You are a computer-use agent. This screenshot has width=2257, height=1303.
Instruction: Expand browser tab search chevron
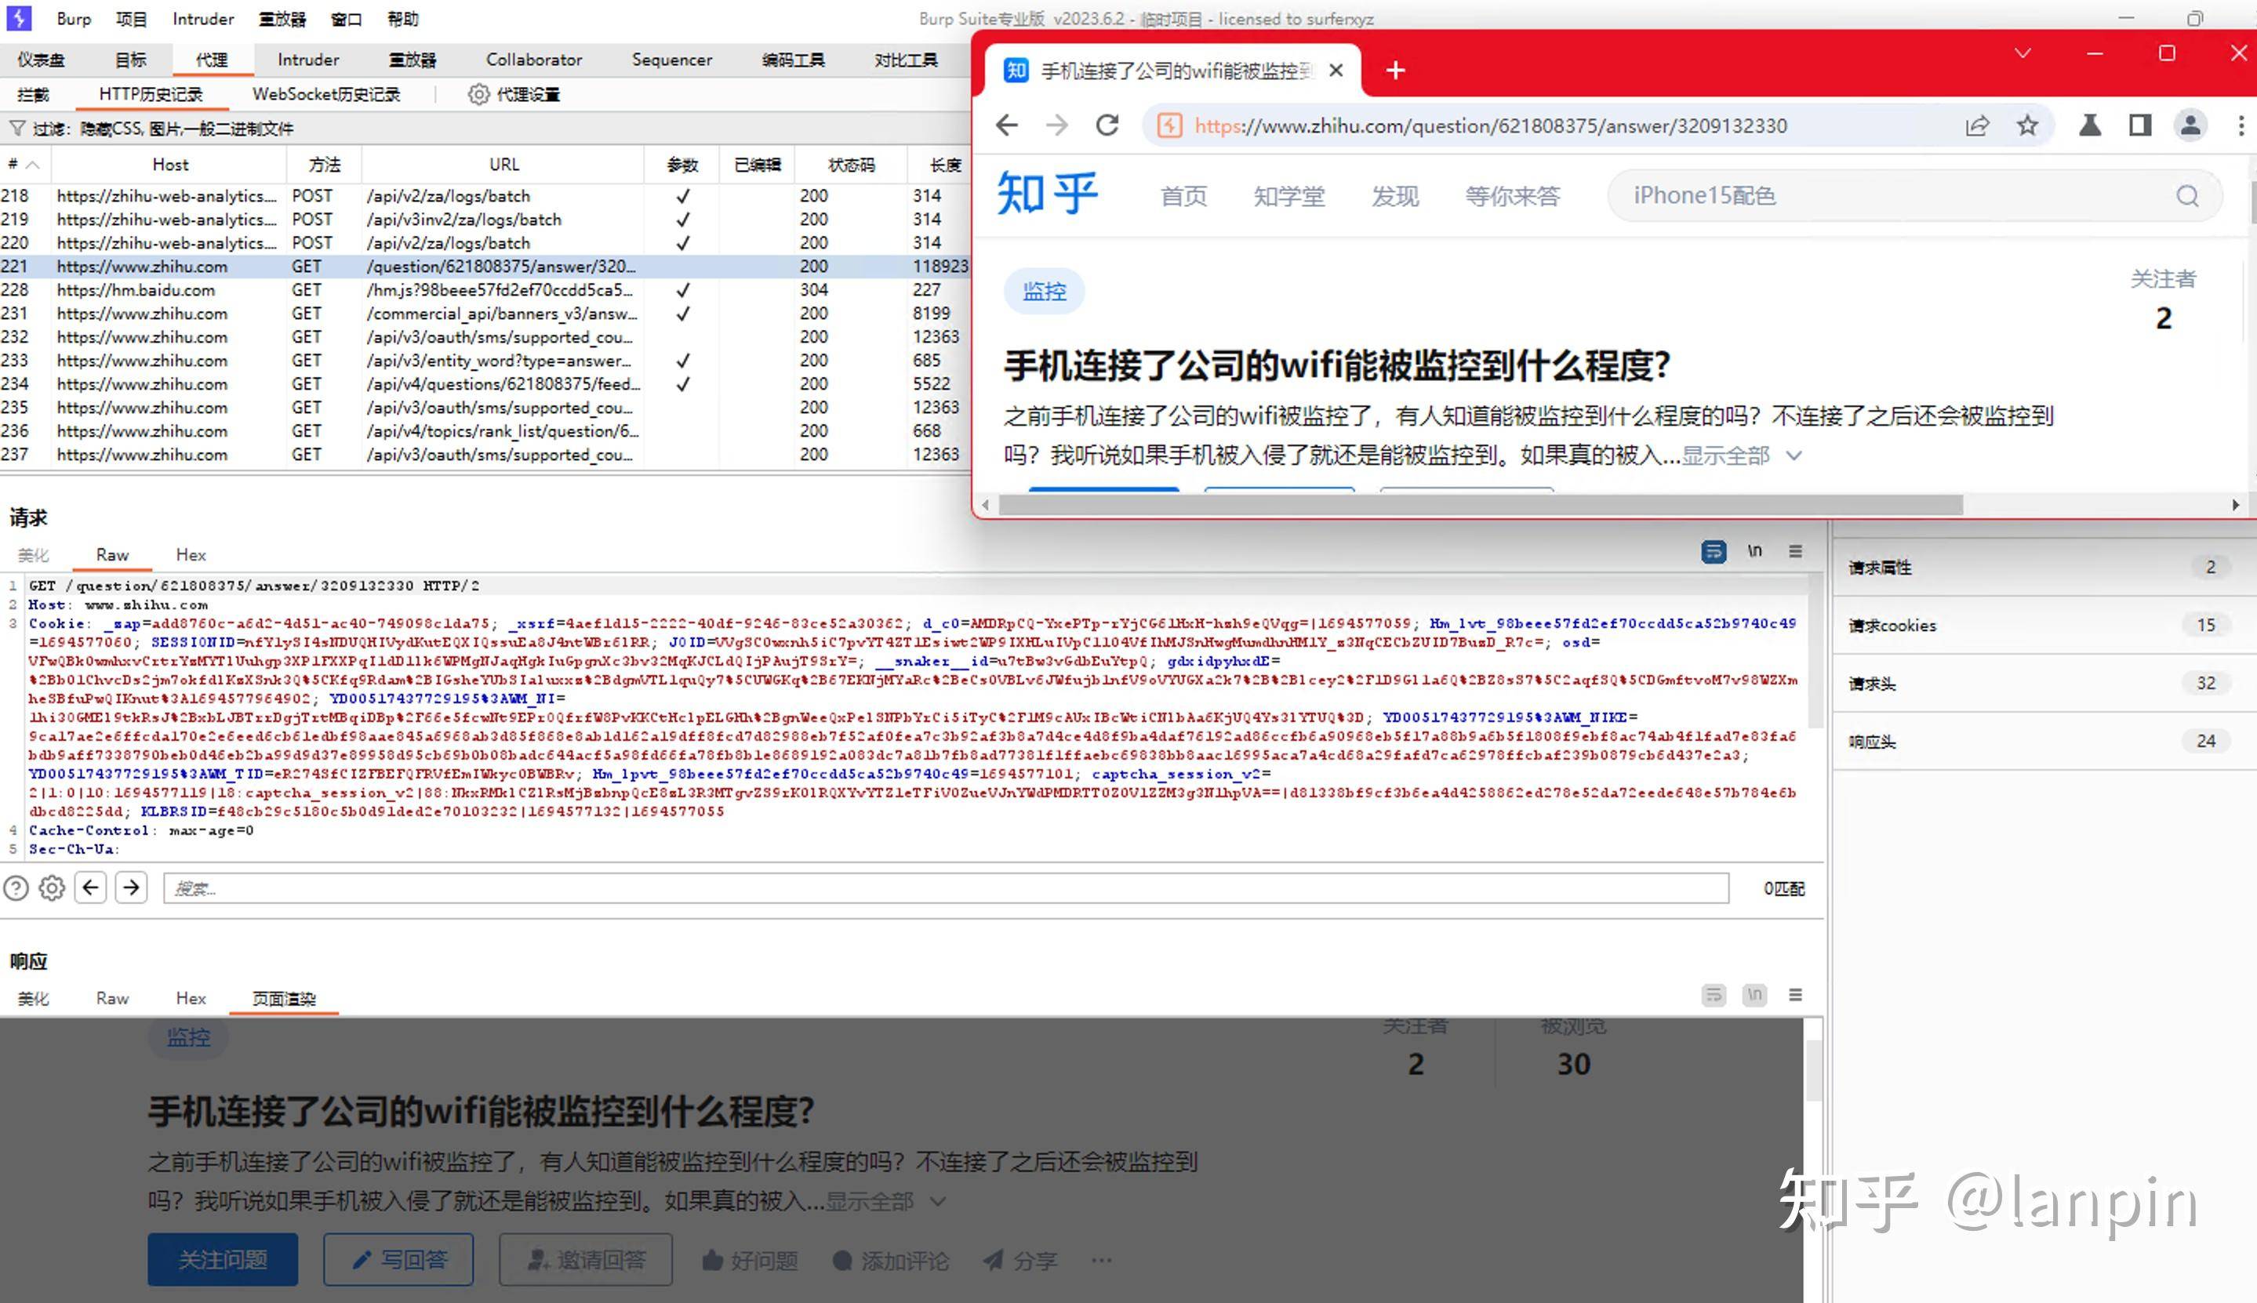point(2023,53)
